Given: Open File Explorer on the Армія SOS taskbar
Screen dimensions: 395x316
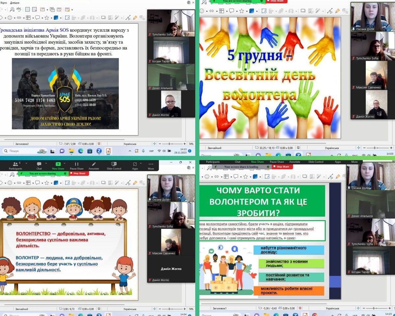Looking at the screenshot, I should [71, 151].
